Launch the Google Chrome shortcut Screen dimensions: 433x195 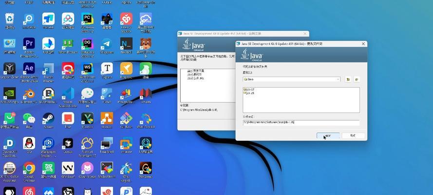[29, 170]
